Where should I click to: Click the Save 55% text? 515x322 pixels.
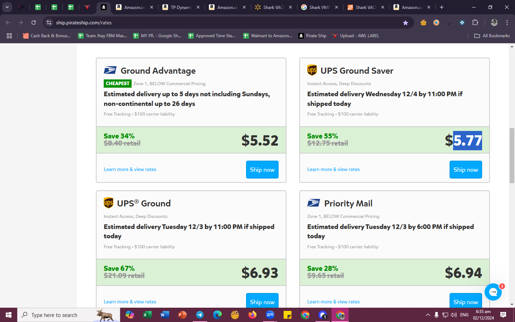pyautogui.click(x=322, y=136)
